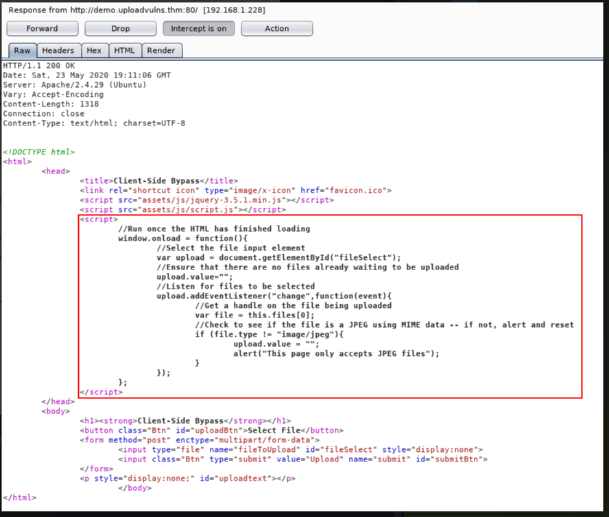Click the form method post line
Image resolution: width=609 pixels, height=517 pixels.
click(x=200, y=440)
